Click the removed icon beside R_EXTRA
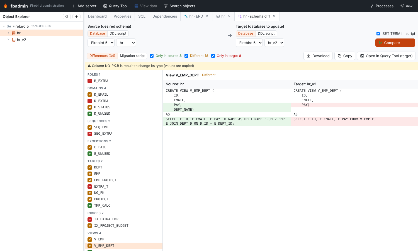 [90, 81]
